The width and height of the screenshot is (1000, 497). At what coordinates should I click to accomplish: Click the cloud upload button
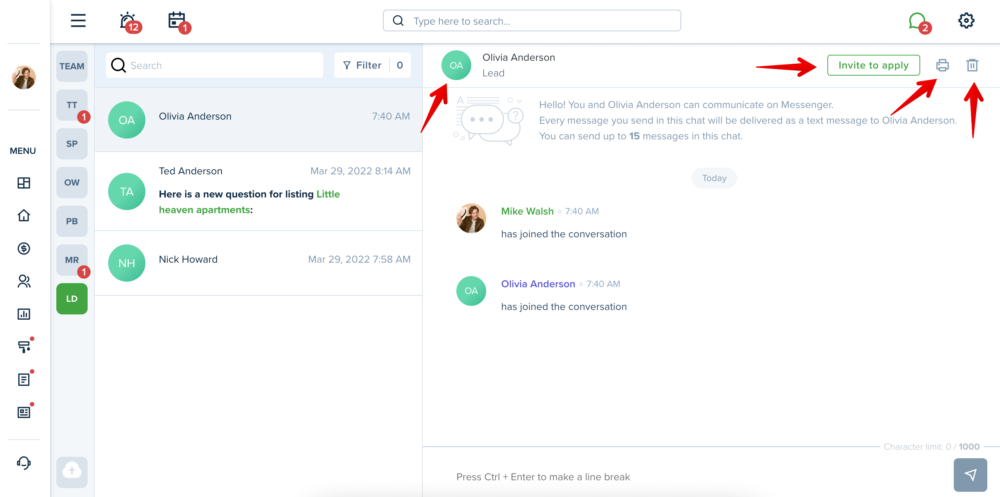[x=72, y=472]
